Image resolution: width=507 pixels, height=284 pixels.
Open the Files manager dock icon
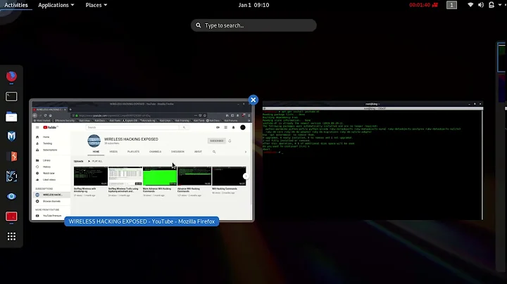11,117
